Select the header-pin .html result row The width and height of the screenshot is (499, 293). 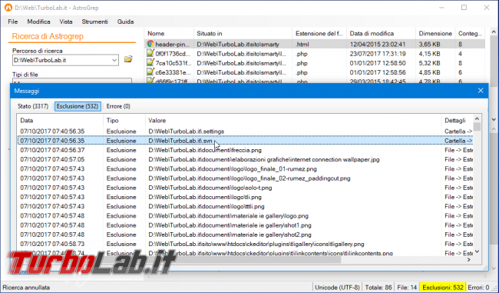click(x=315, y=44)
